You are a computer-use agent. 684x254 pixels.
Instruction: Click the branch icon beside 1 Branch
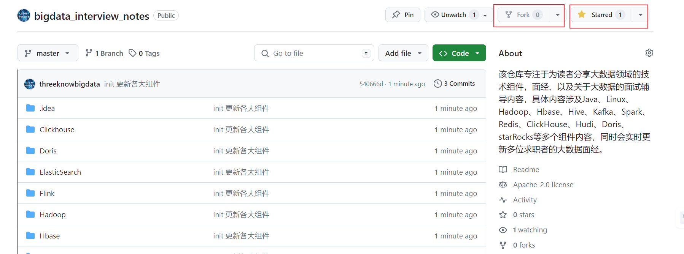coord(89,53)
